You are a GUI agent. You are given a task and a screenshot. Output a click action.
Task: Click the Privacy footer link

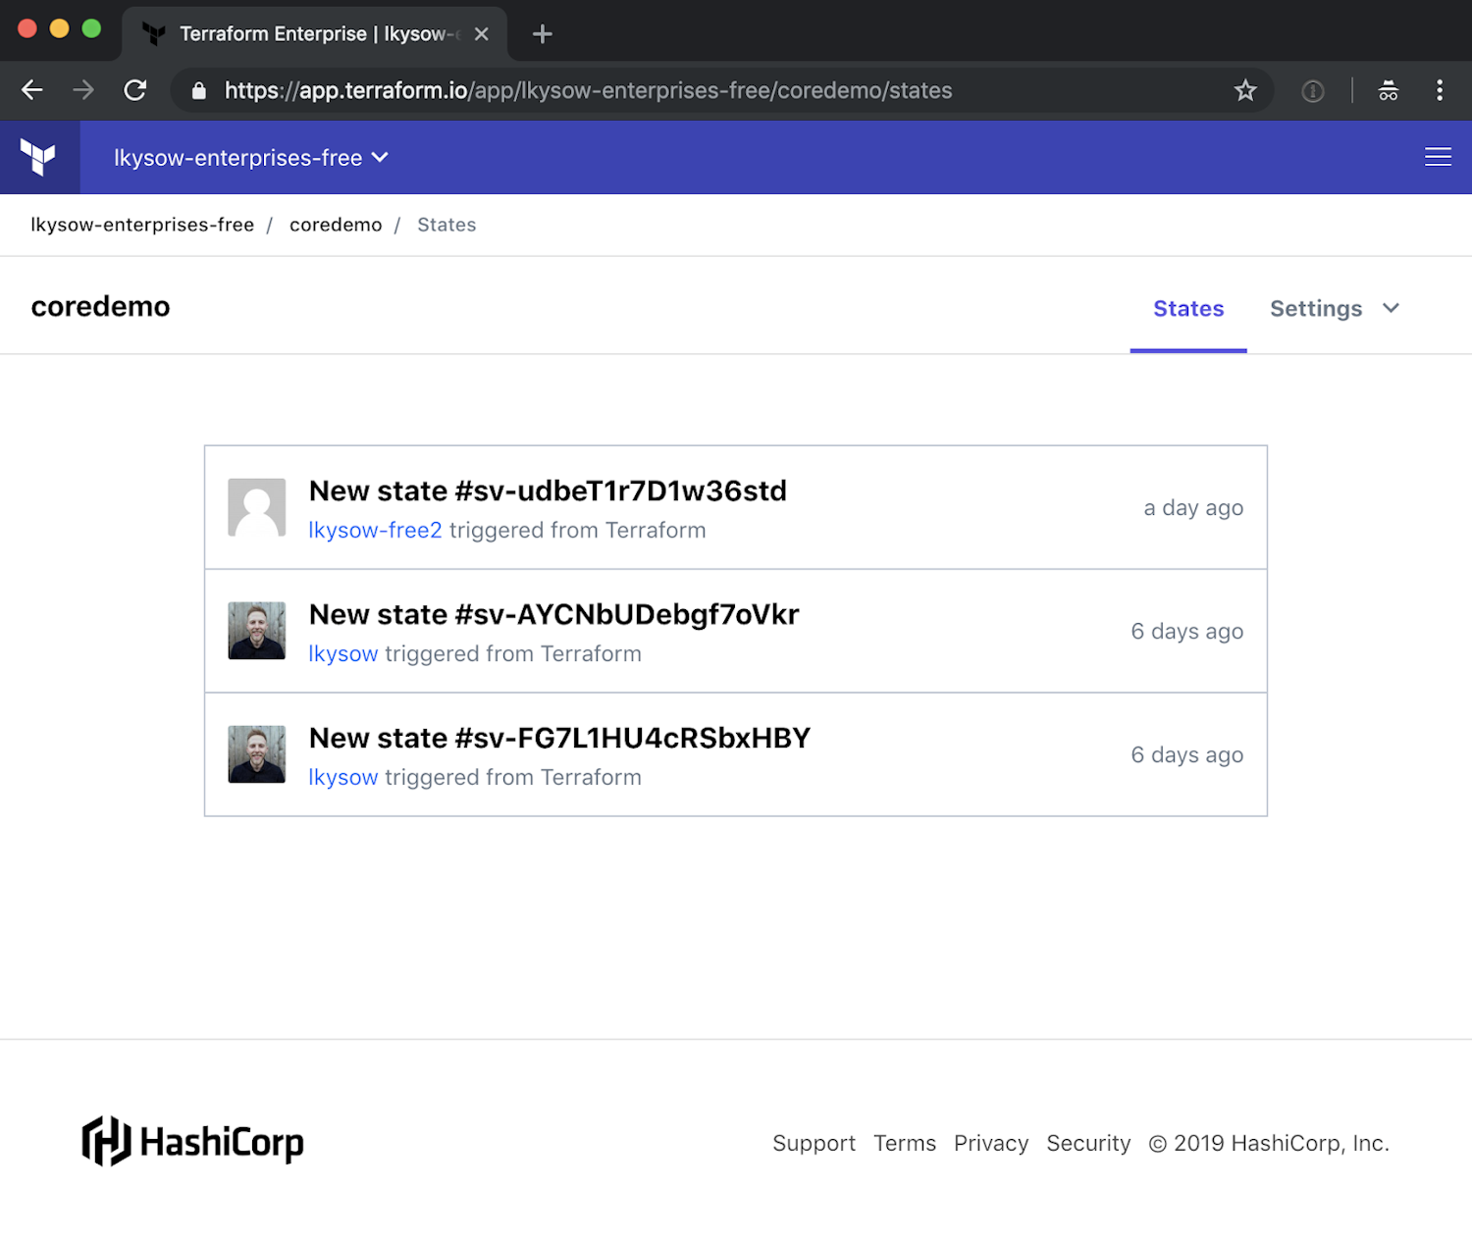[991, 1142]
